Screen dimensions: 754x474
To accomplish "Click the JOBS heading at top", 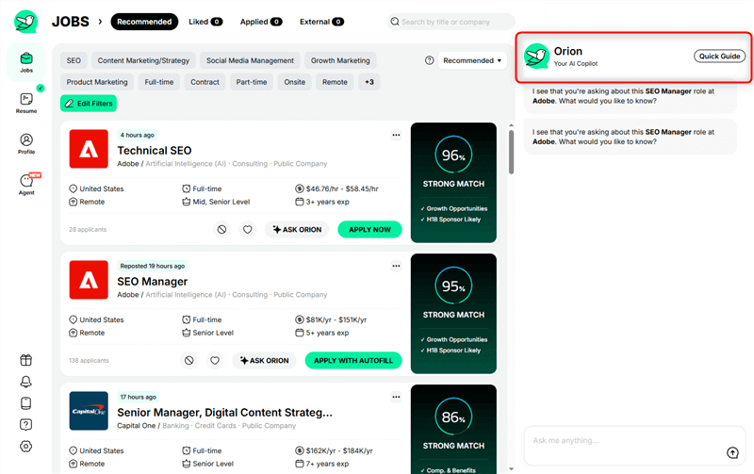I will 70,22.
